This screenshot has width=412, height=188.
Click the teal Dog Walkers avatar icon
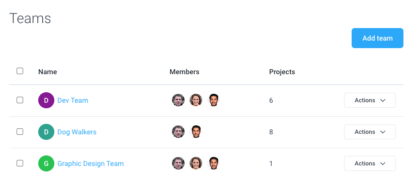pyautogui.click(x=46, y=132)
